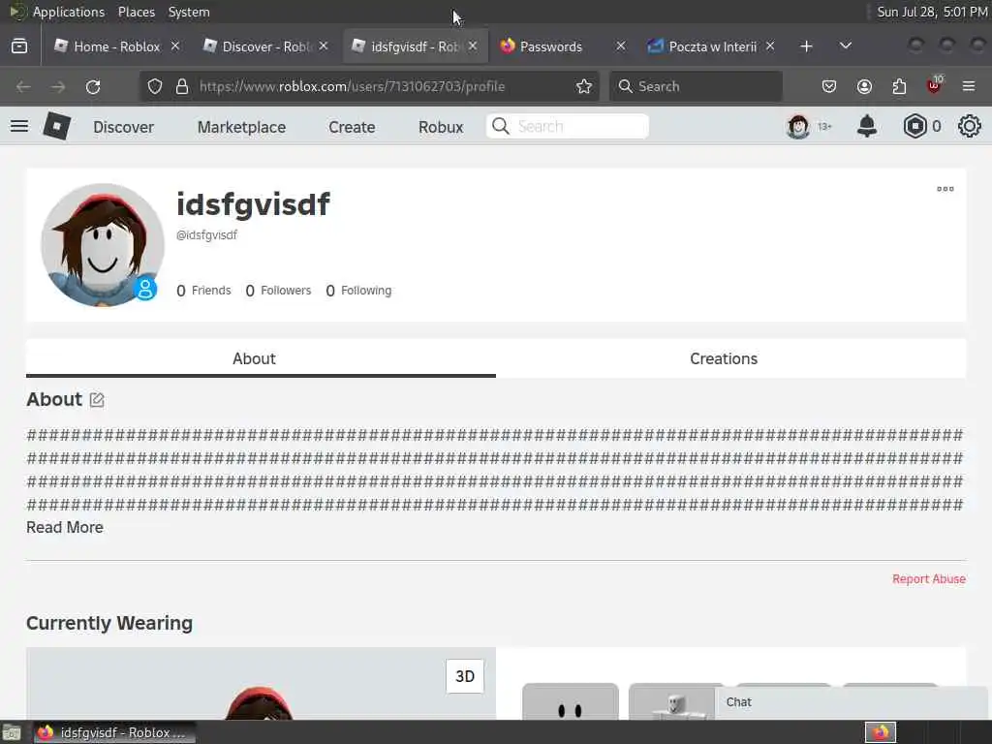Image resolution: width=992 pixels, height=744 pixels.
Task: Select the About profile tab
Action: click(x=261, y=358)
